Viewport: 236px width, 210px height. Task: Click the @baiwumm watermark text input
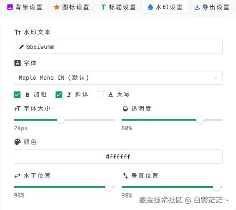(x=118, y=47)
